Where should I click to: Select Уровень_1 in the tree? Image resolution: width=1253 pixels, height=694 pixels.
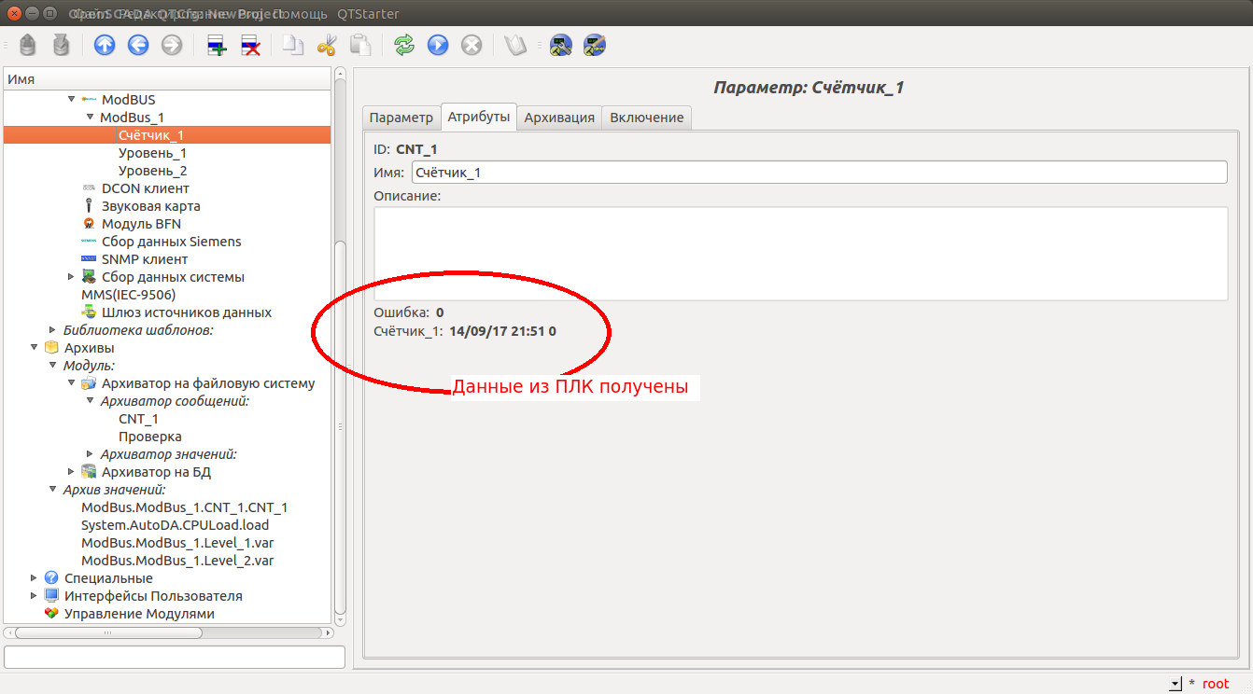pyautogui.click(x=152, y=153)
